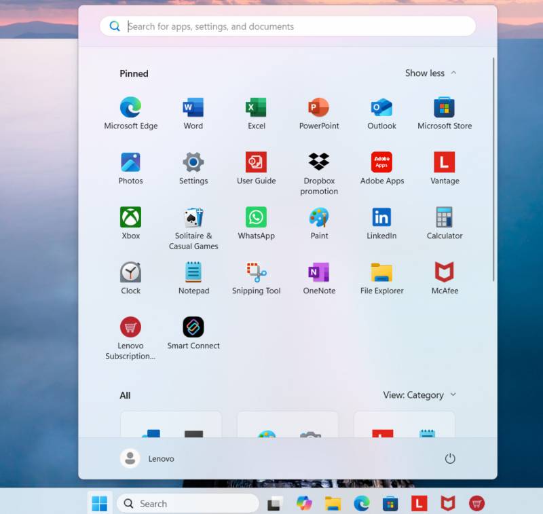Launch Snipping Tool
Screen dimensions: 543x514
[257, 278]
